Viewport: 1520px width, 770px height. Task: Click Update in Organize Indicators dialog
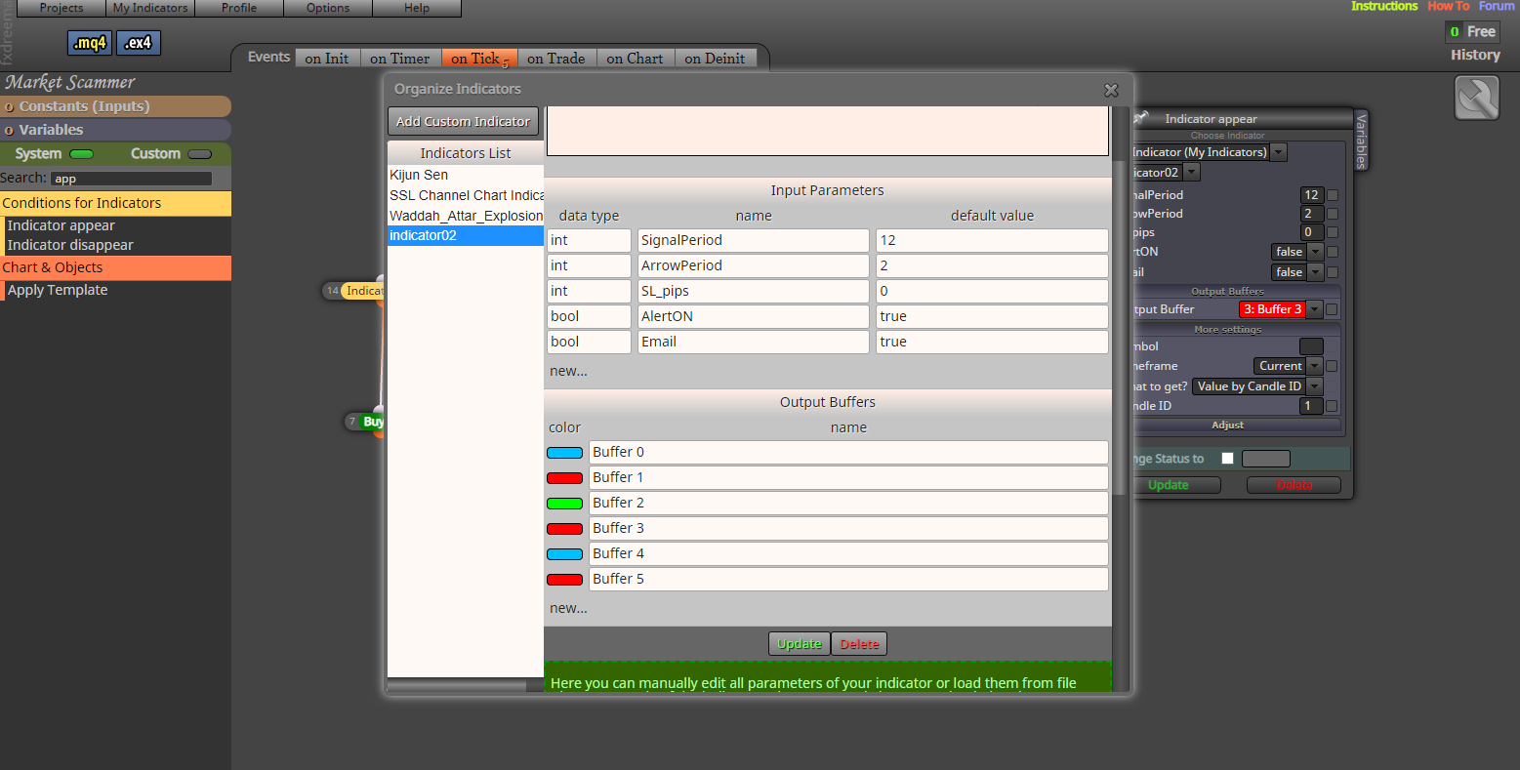pyautogui.click(x=800, y=644)
